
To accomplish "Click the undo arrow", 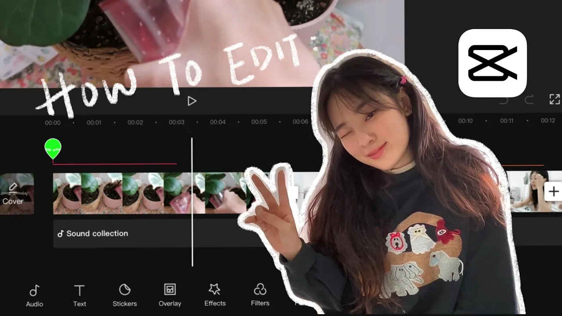I will [504, 100].
